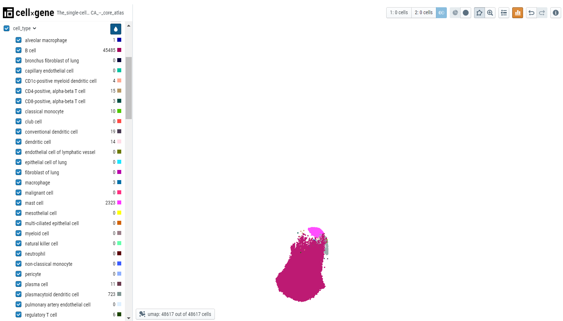This screenshot has width=563, height=321.
Task: Click the magenta mast cell cluster
Action: point(315,232)
